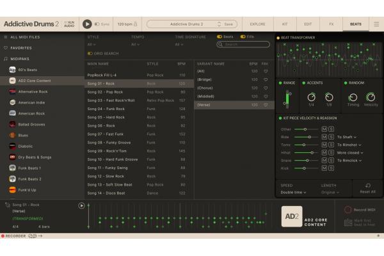Click the beat search input field

(243, 44)
